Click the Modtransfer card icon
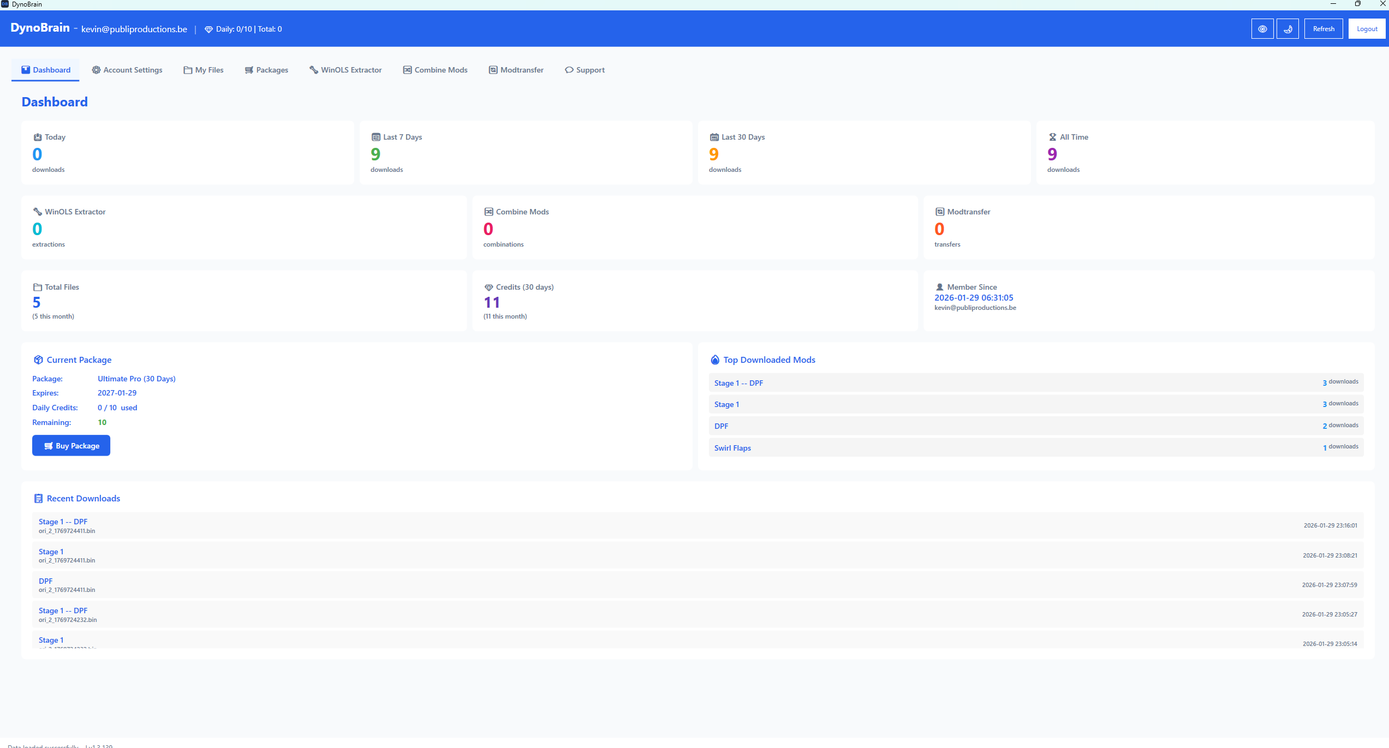This screenshot has height=748, width=1389. [940, 212]
